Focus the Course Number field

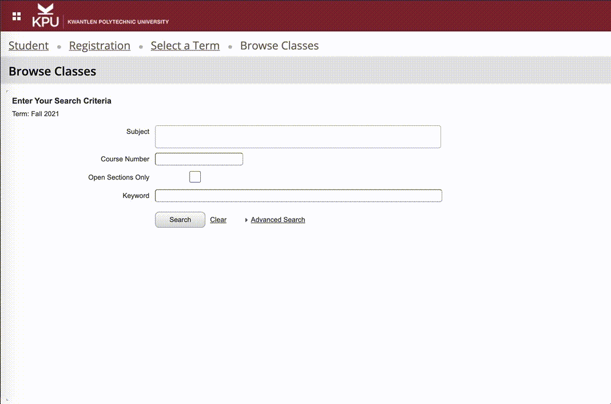[x=199, y=159]
